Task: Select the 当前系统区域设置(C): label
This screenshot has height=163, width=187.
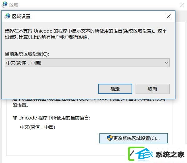Action: pyautogui.click(x=27, y=54)
